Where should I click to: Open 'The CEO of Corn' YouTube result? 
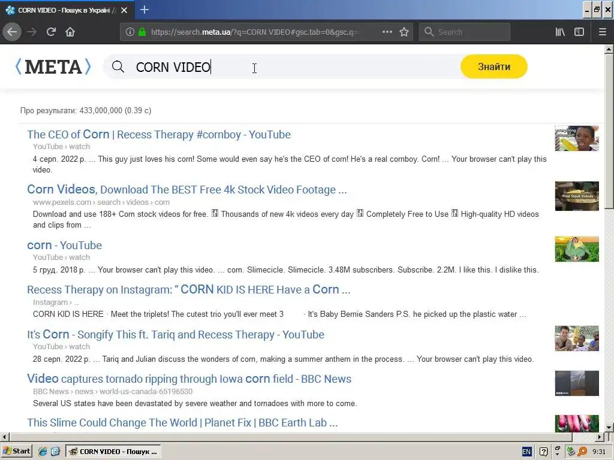point(158,135)
